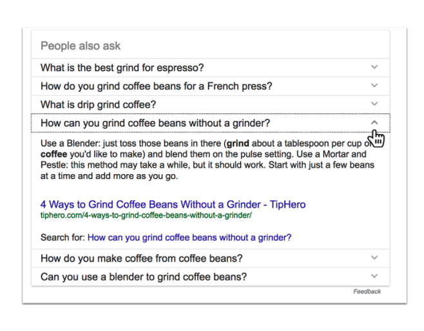
Task: Click the "Search for:" label text
Action: pos(63,237)
